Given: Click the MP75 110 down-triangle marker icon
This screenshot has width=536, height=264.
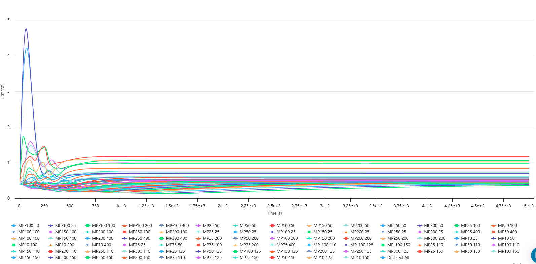Looking at the screenshot, I should tap(162, 258).
